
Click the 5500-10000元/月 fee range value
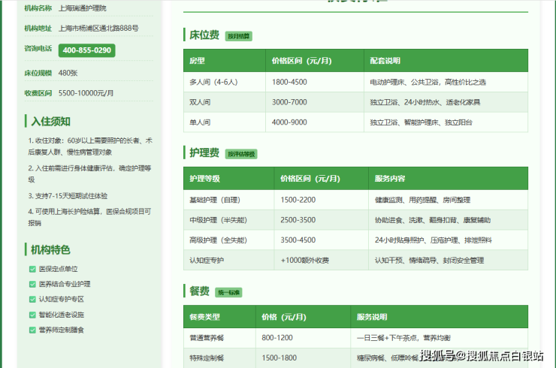tap(86, 93)
